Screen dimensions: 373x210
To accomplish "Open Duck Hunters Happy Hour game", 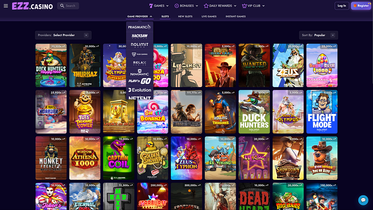I will 51,66.
